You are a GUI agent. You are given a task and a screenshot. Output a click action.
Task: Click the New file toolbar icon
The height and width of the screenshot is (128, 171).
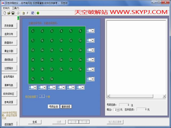tap(5, 13)
